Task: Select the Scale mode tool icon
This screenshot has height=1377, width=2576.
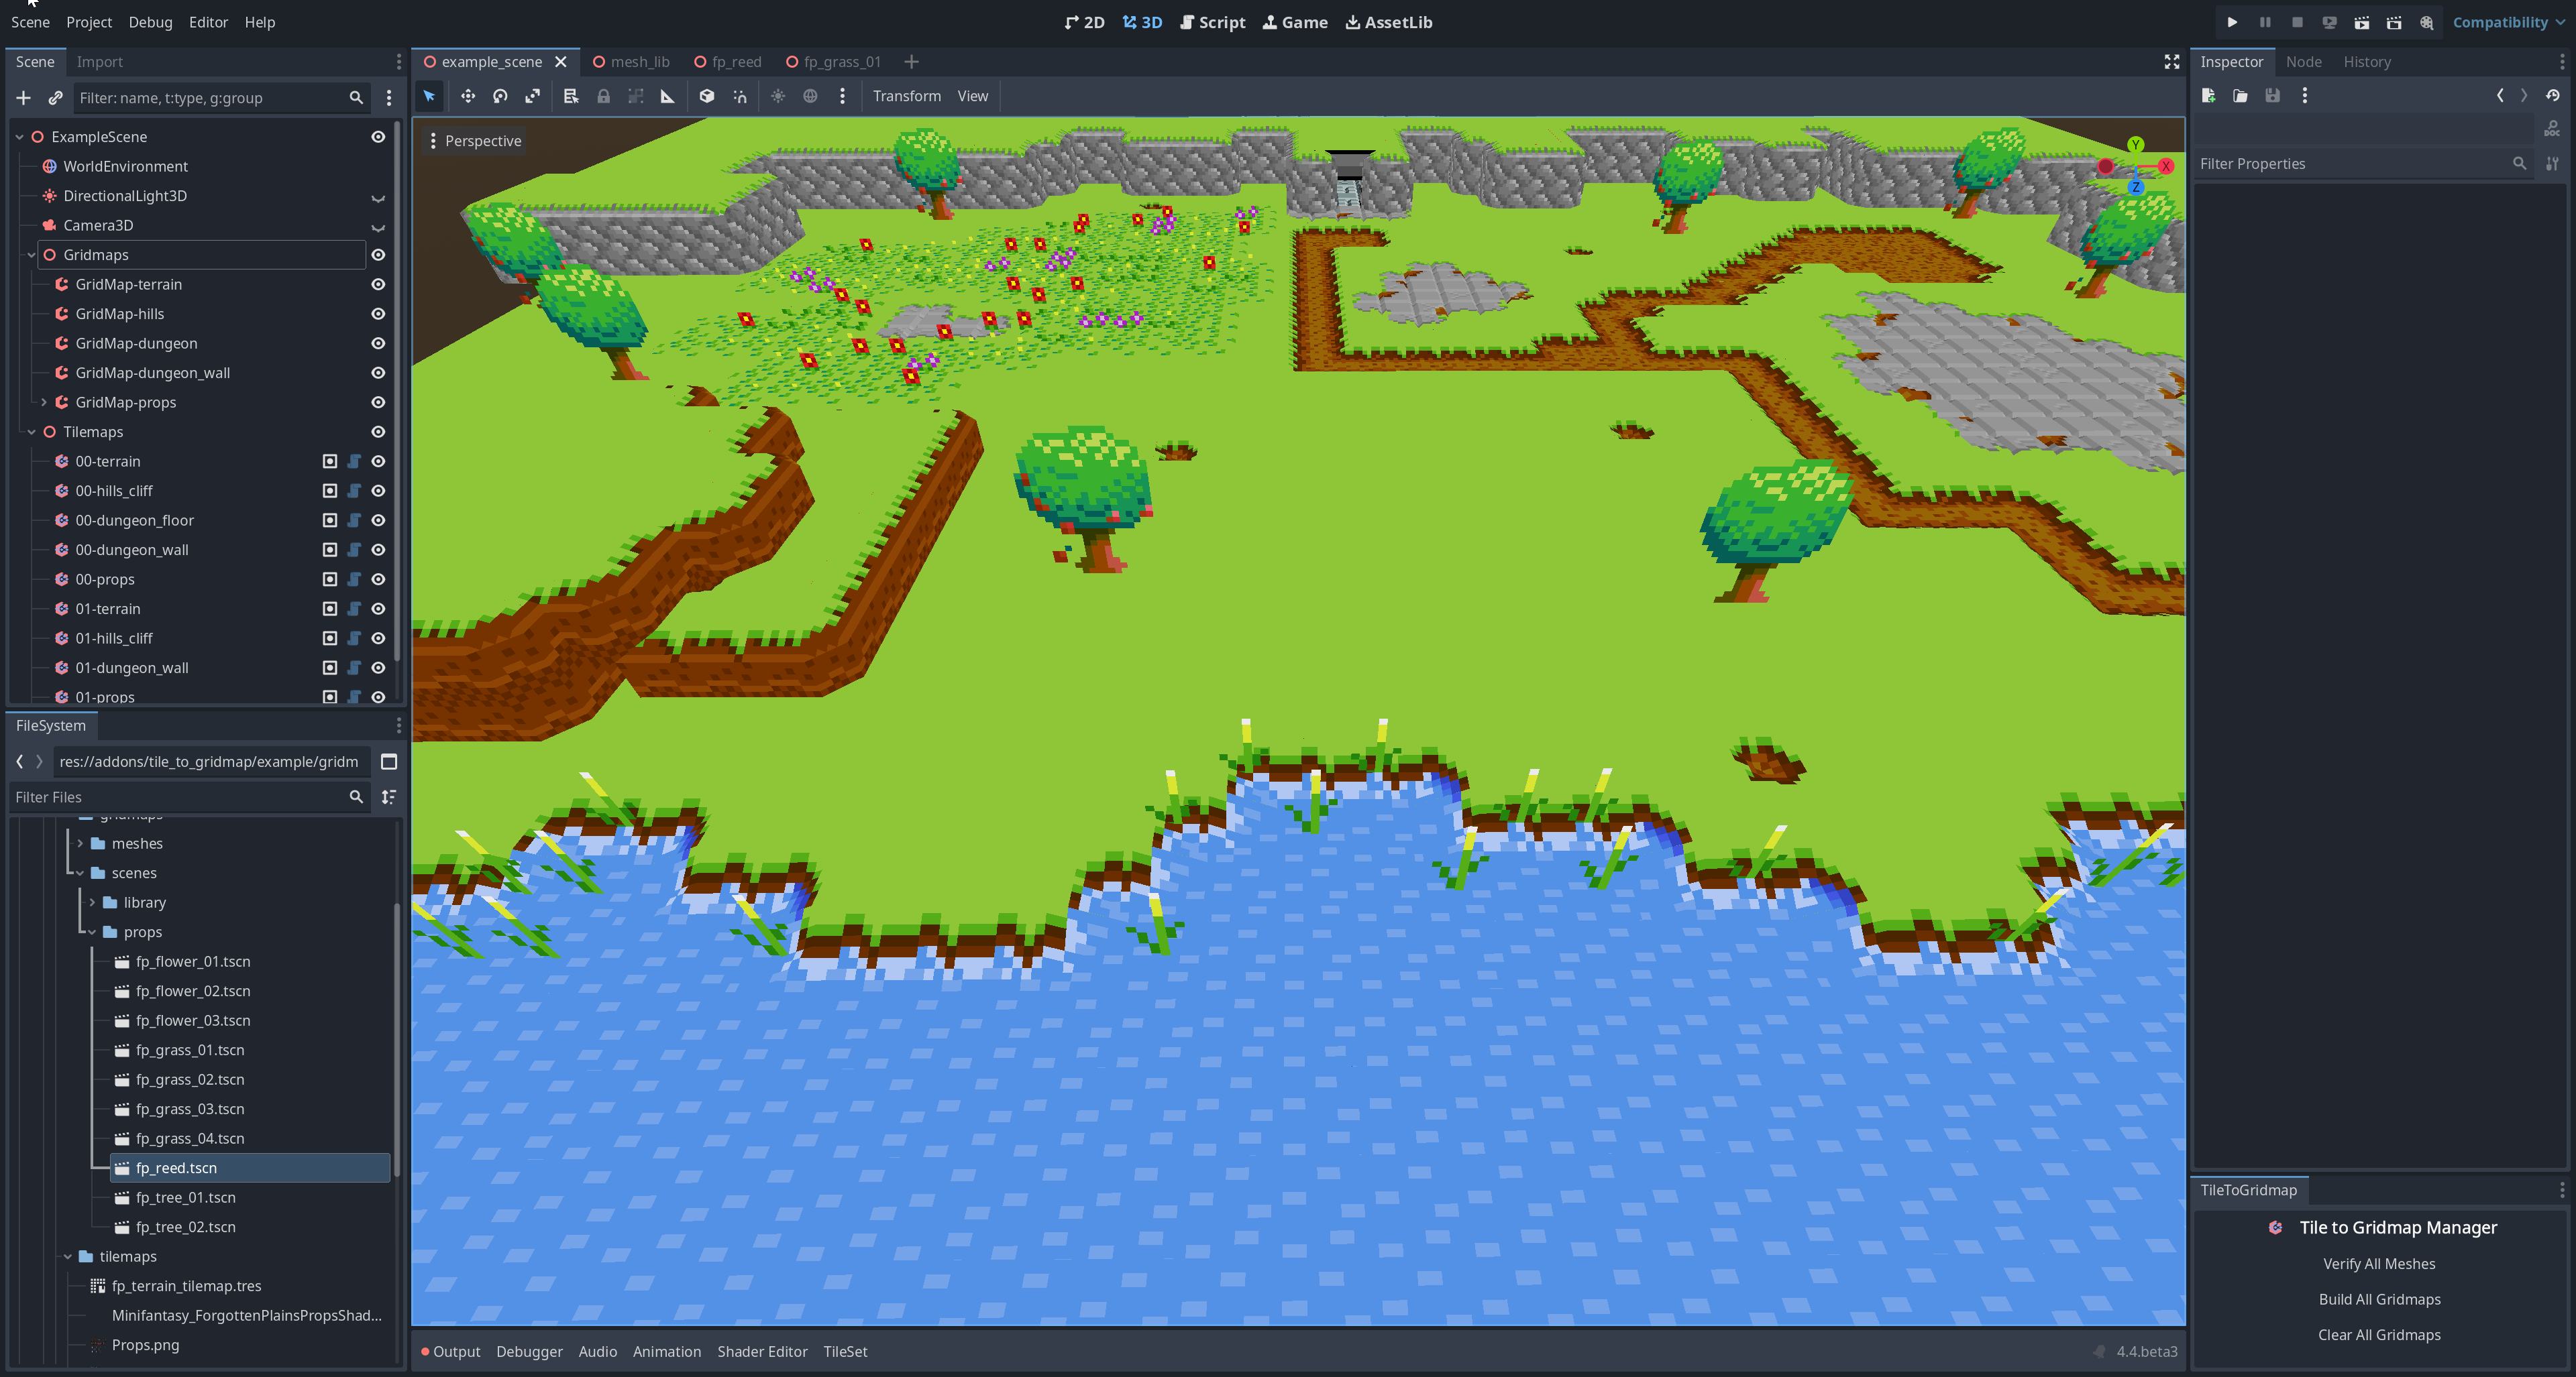Action: pos(532,96)
